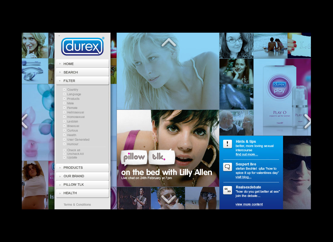Click the down chevron navigation arrow
This screenshot has height=242, width=333.
[169, 199]
